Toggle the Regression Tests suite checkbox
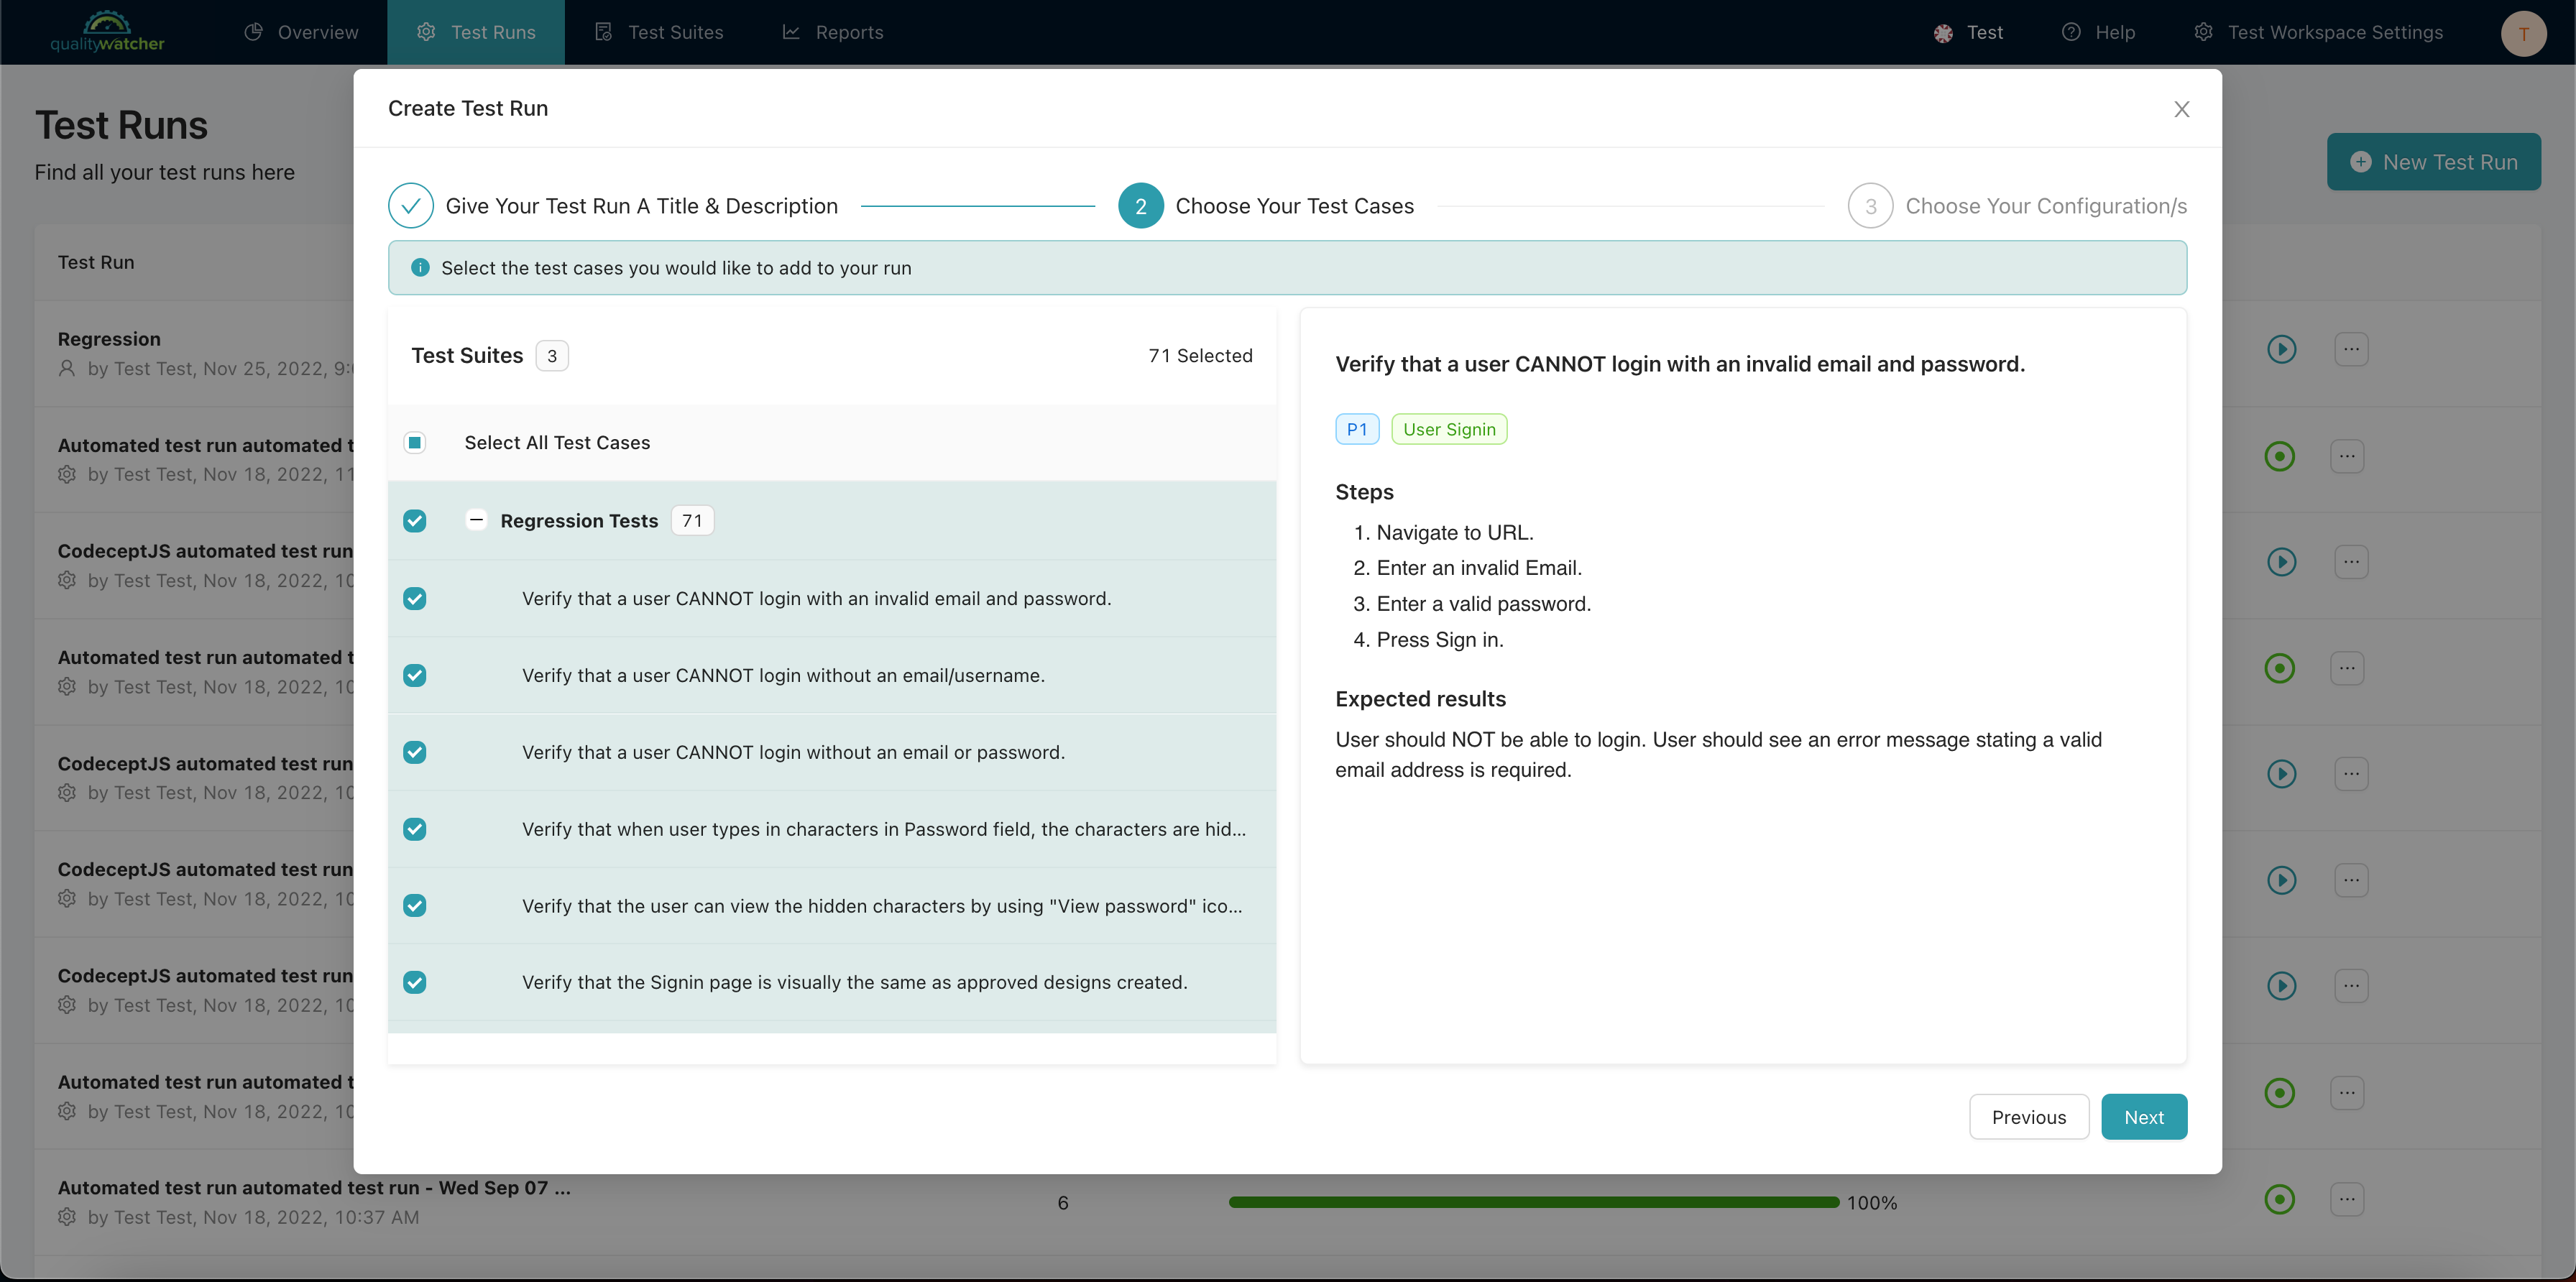Viewport: 2576px width, 1282px height. pos(414,521)
